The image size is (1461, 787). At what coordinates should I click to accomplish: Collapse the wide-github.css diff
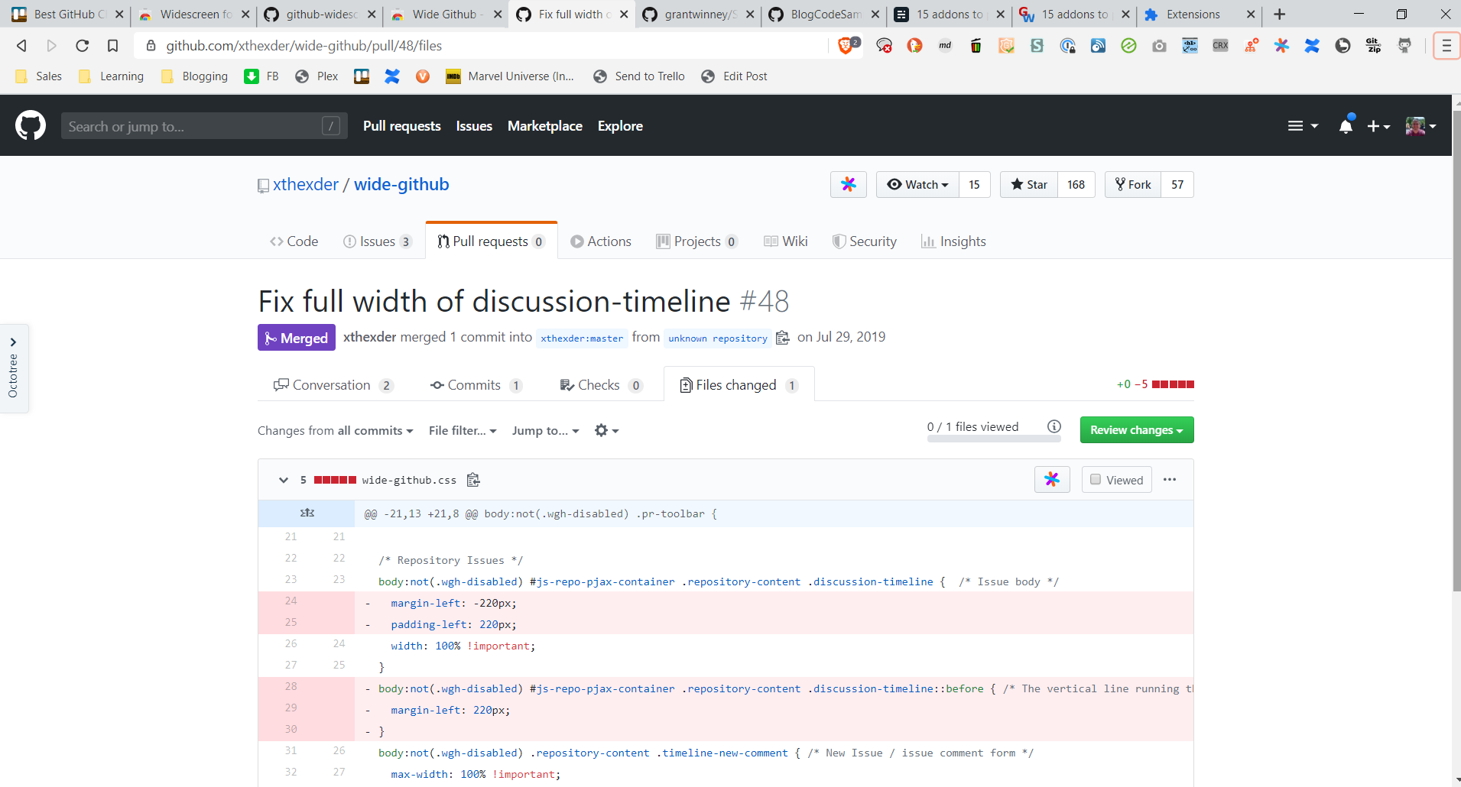[x=284, y=480]
